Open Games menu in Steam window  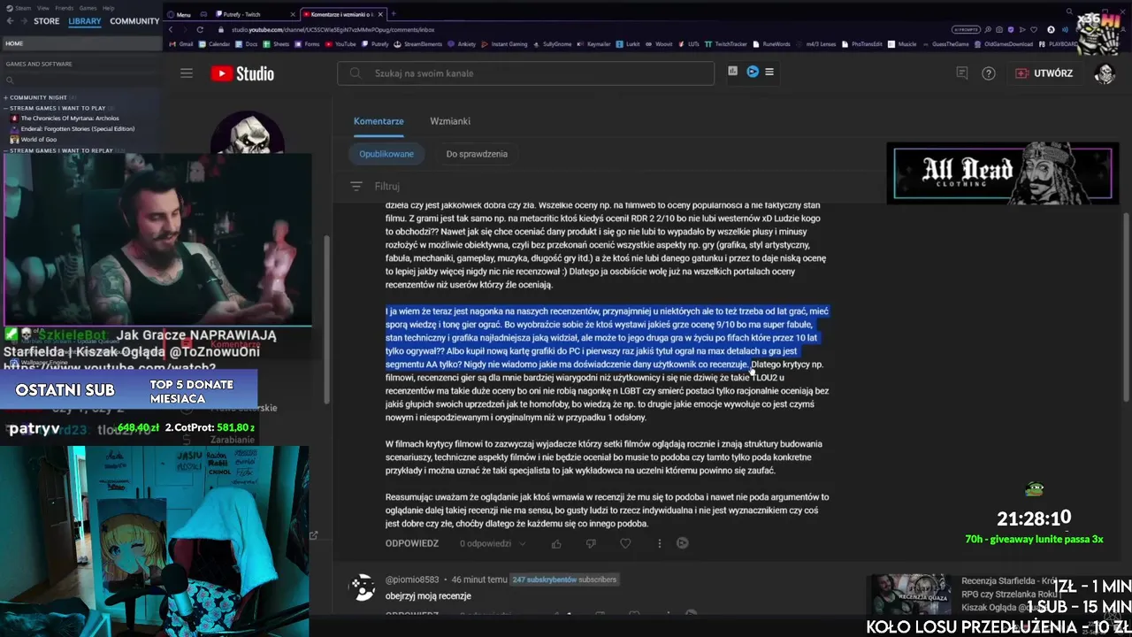click(88, 7)
